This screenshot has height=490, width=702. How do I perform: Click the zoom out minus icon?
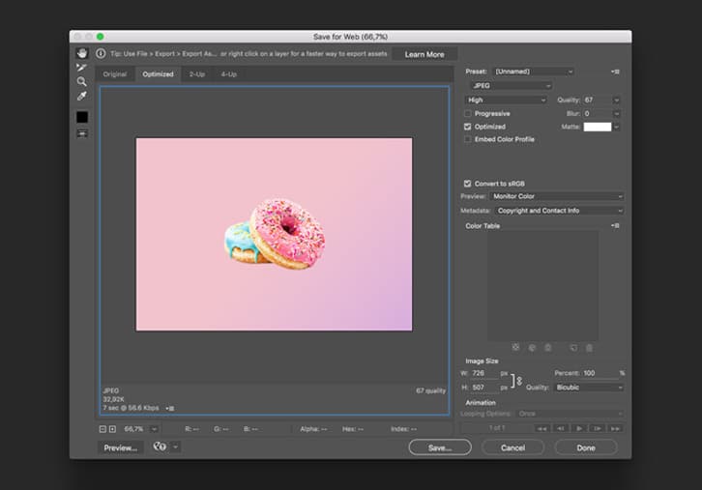coord(102,429)
